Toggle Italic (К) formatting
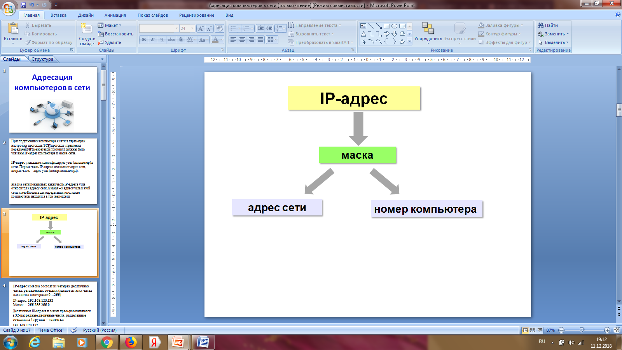The image size is (622, 350). click(x=153, y=40)
